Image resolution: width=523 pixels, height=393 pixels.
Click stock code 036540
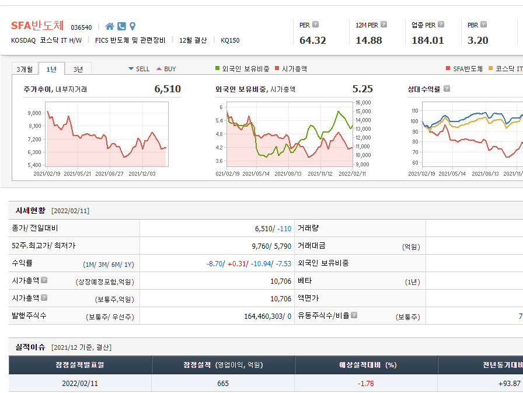click(81, 27)
